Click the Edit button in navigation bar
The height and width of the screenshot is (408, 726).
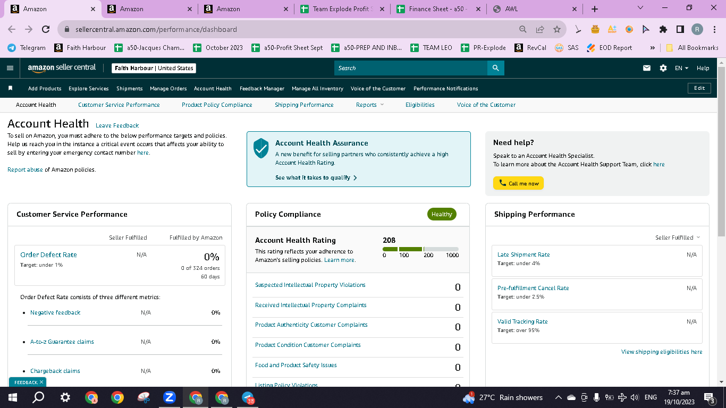[699, 88]
